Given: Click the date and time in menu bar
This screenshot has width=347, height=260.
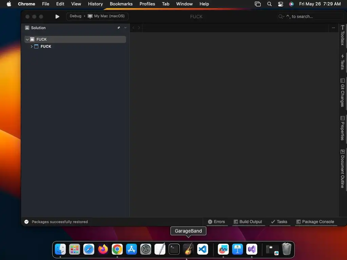Looking at the screenshot, I should 320,4.
